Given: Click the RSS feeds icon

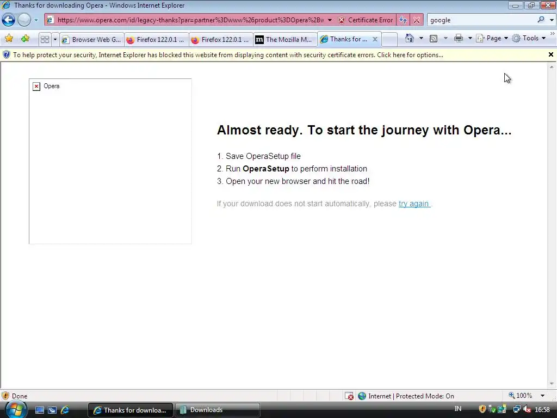Looking at the screenshot, I should (x=434, y=38).
